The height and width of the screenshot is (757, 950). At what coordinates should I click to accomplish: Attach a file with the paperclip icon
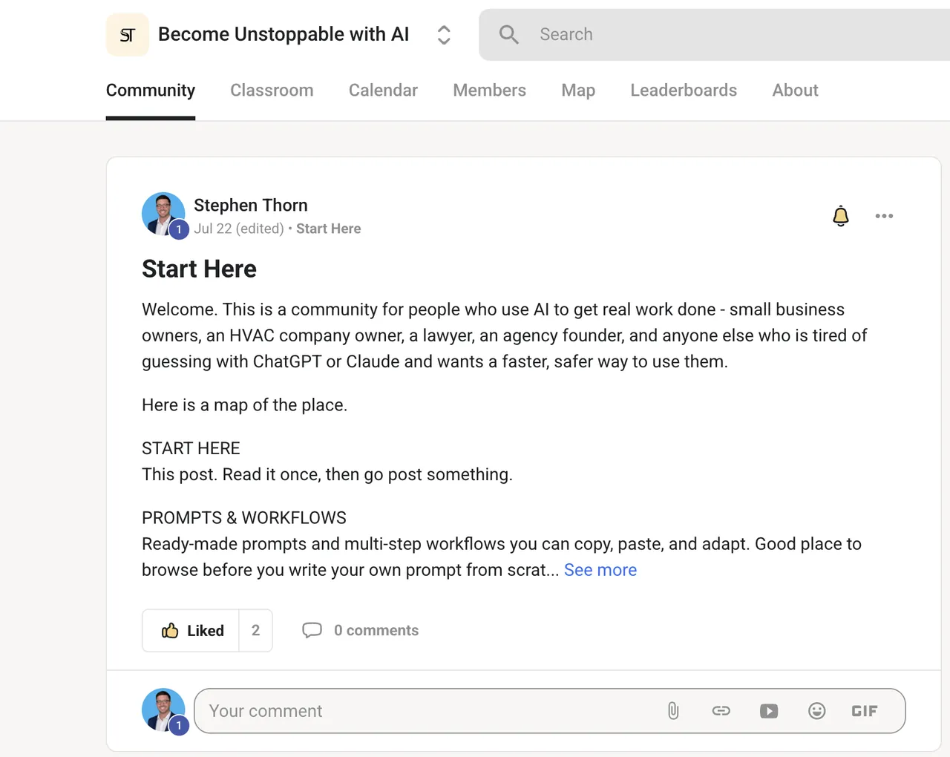tap(673, 711)
